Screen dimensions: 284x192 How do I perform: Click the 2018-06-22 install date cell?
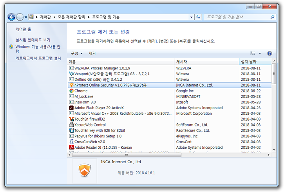click(x=251, y=91)
